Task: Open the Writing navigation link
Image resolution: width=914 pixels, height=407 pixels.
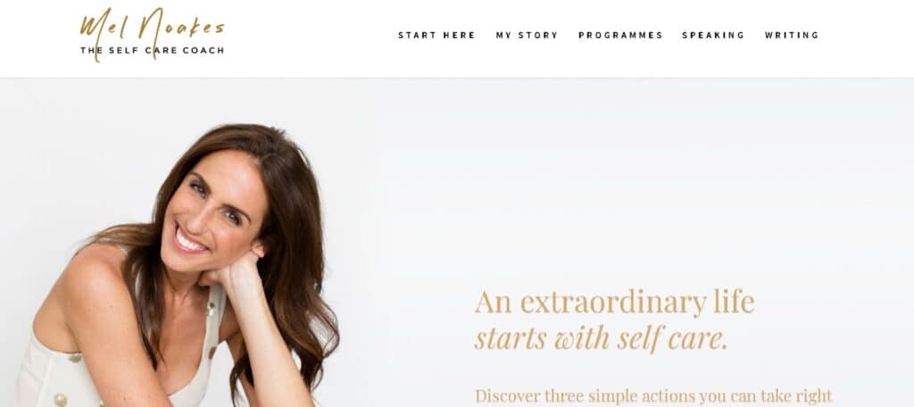Action: point(792,35)
